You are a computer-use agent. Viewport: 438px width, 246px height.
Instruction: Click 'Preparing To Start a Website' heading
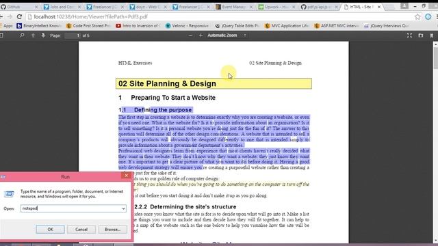173,98
